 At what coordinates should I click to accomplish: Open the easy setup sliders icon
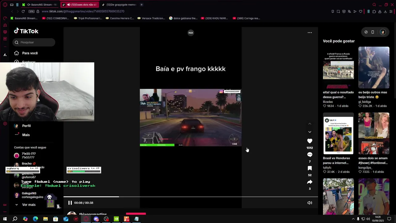click(x=391, y=11)
